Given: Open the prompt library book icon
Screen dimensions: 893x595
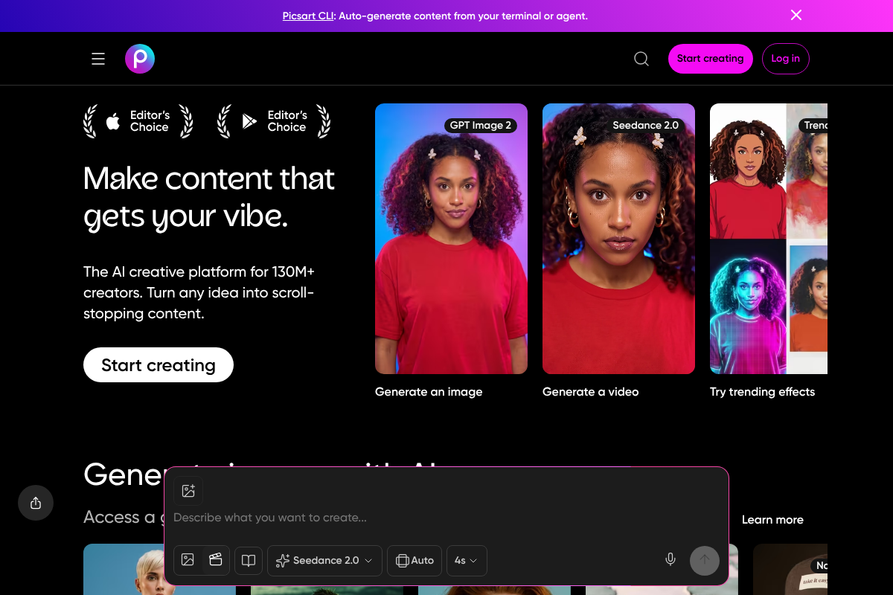Looking at the screenshot, I should 249,561.
